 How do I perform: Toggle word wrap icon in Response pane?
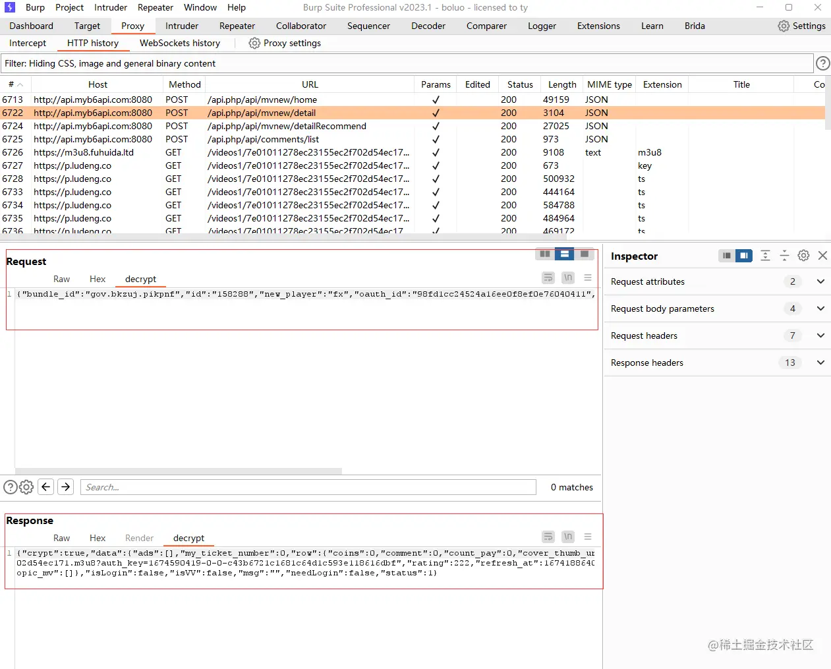[x=548, y=537]
